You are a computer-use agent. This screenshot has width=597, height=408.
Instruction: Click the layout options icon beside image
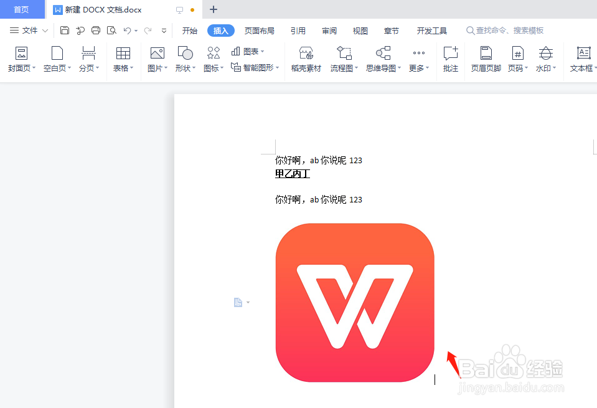point(238,303)
